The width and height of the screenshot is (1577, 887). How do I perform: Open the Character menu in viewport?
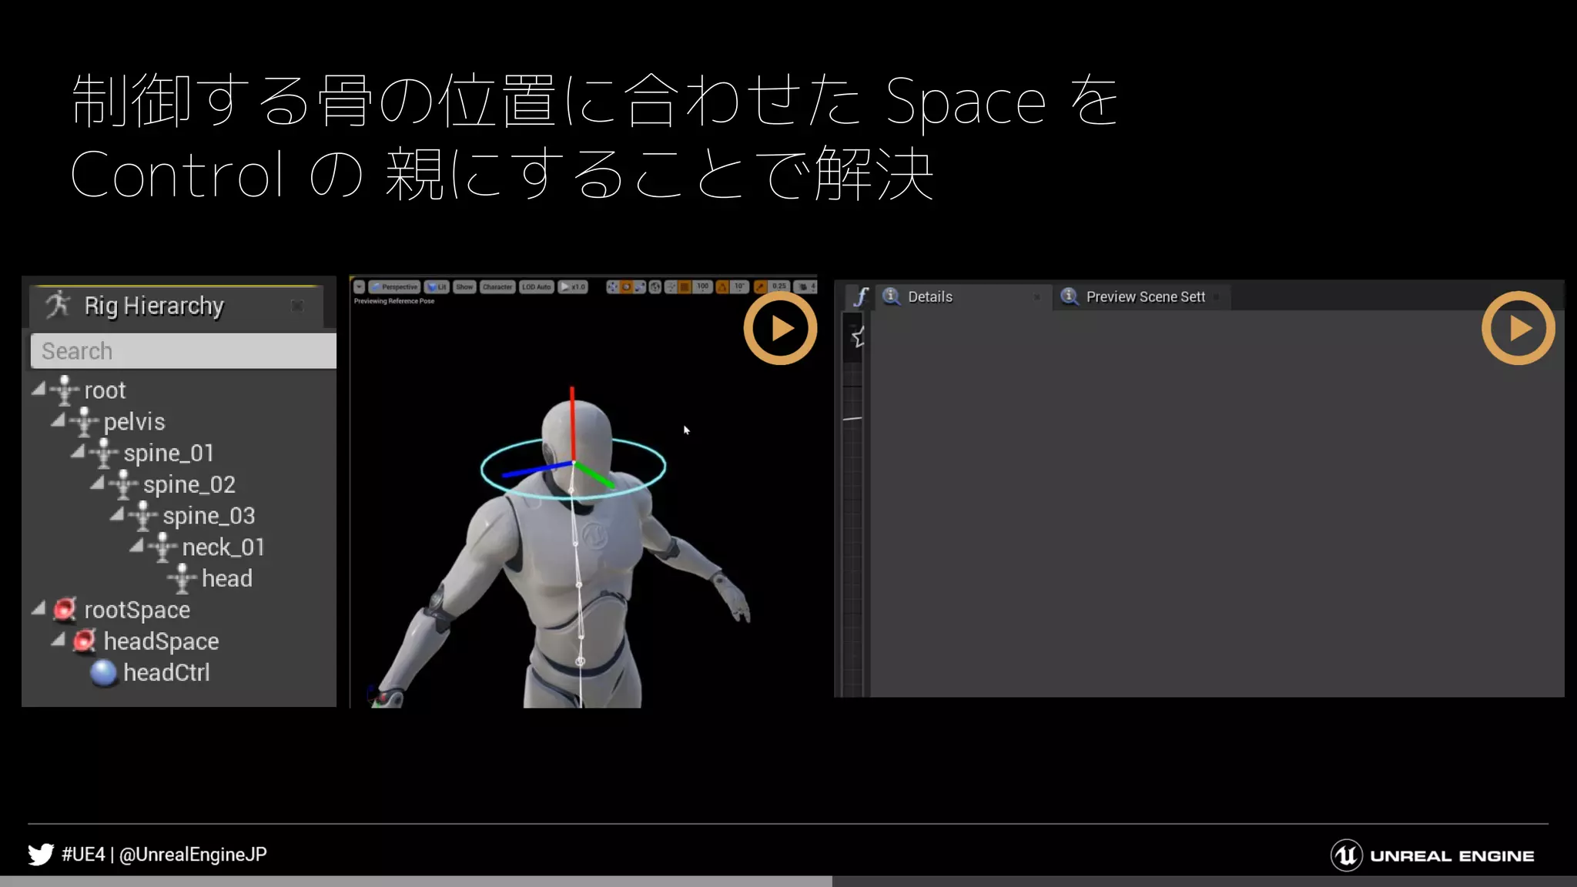coord(497,286)
